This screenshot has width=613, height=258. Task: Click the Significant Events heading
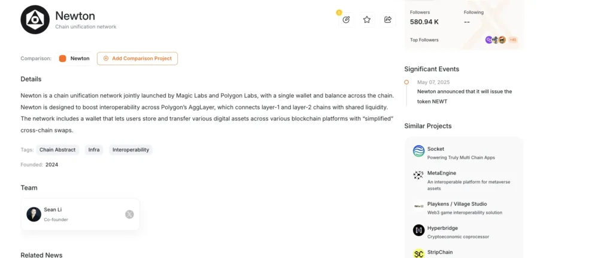coord(432,69)
